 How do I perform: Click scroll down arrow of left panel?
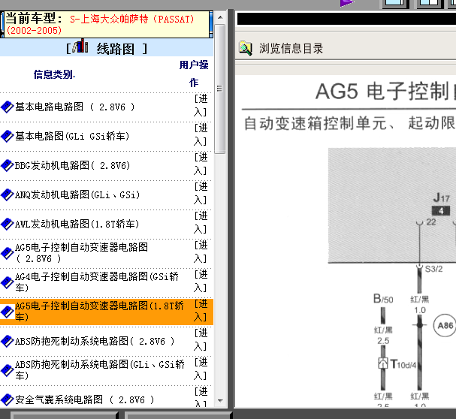click(220, 401)
